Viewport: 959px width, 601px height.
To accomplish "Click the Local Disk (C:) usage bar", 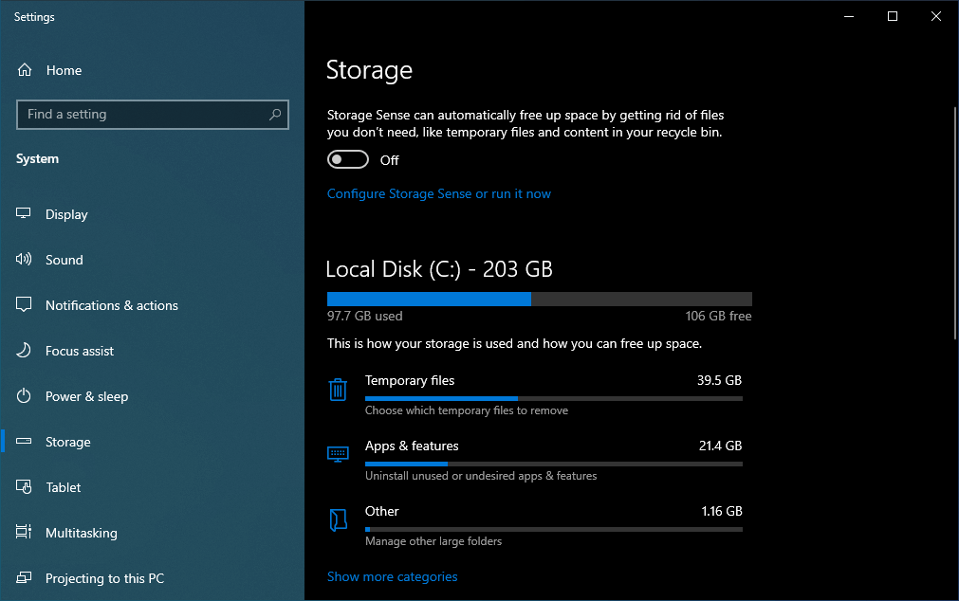I will pos(540,299).
